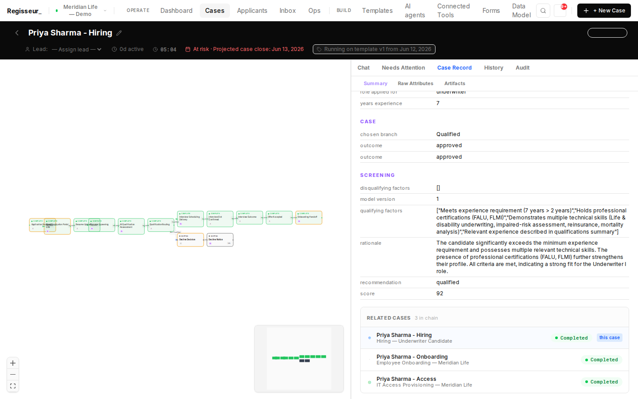Go to Applicants section
The image size is (638, 399).
(252, 11)
